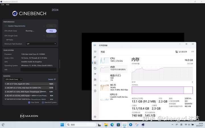The height and width of the screenshot is (128, 205).
Task: Stop the CPU Multi Core test
Action: pos(51,31)
